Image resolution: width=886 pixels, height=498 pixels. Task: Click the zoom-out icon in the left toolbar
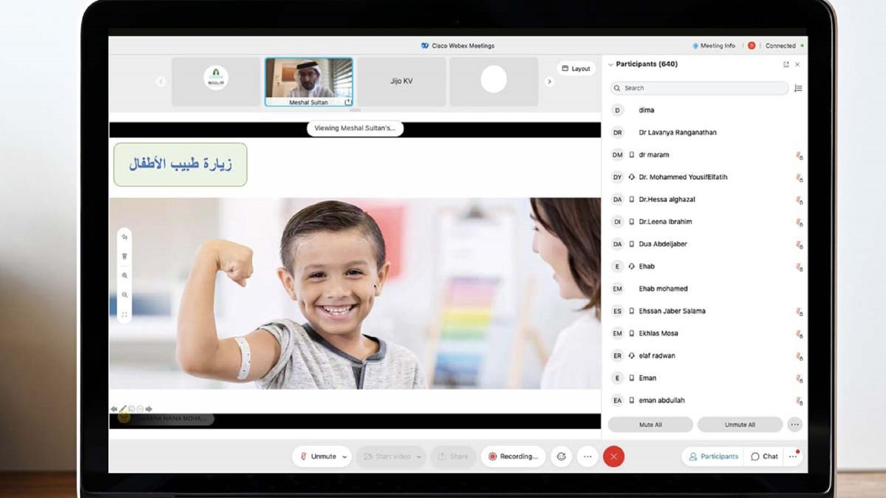point(125,295)
